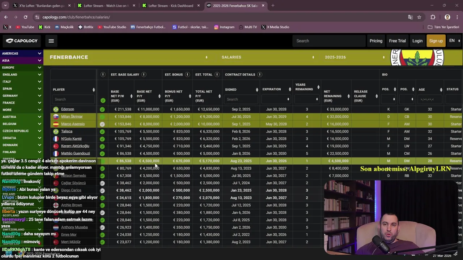Click verified check for Mattéo Guendouzi row
Screen dimensions: 463x260
[102, 153]
